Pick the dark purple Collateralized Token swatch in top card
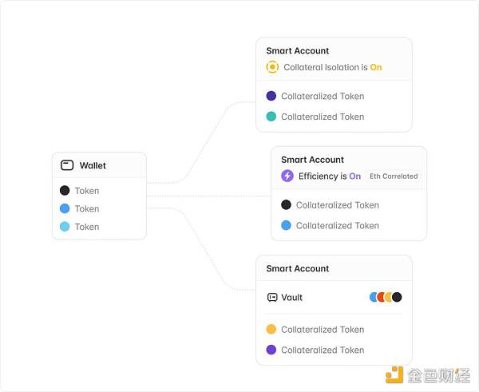This screenshot has width=479, height=392. click(271, 96)
